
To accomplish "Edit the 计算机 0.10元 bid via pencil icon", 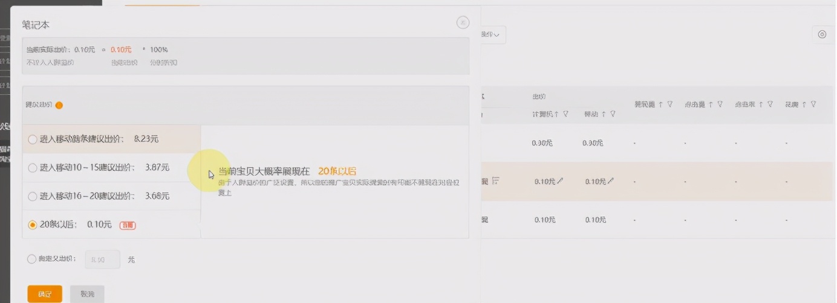I will coord(561,180).
